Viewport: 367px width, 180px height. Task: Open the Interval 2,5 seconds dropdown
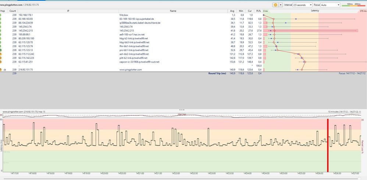[x=302, y=5]
